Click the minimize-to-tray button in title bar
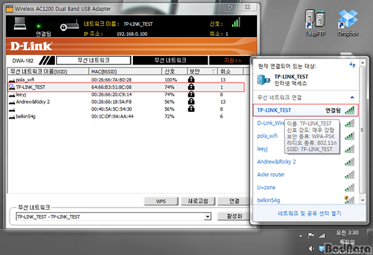The width and height of the screenshot is (373, 255). (230, 7)
